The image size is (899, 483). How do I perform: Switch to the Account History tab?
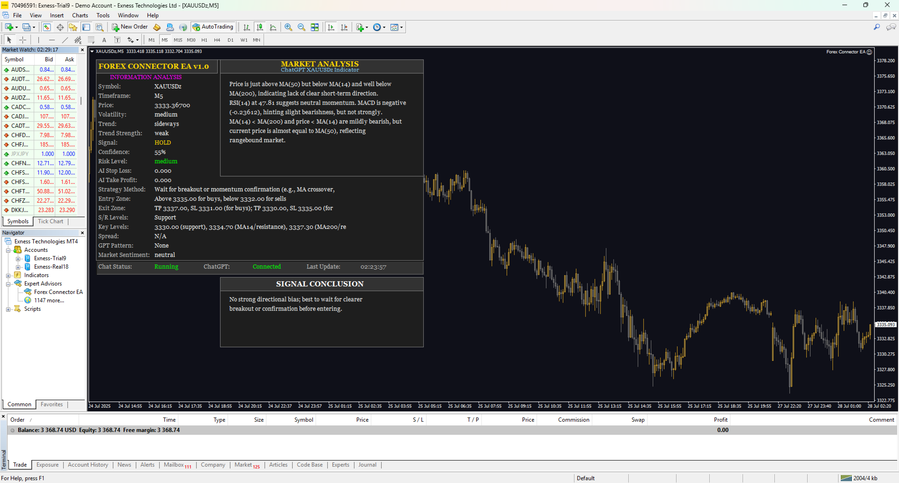(88, 465)
